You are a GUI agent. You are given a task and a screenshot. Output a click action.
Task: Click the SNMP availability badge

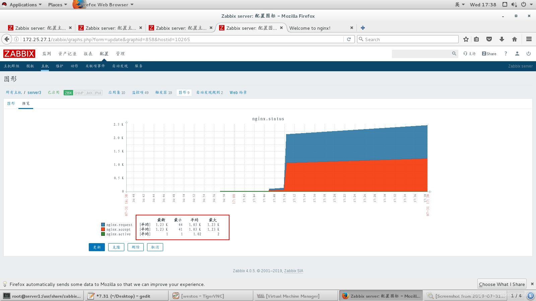[79, 93]
